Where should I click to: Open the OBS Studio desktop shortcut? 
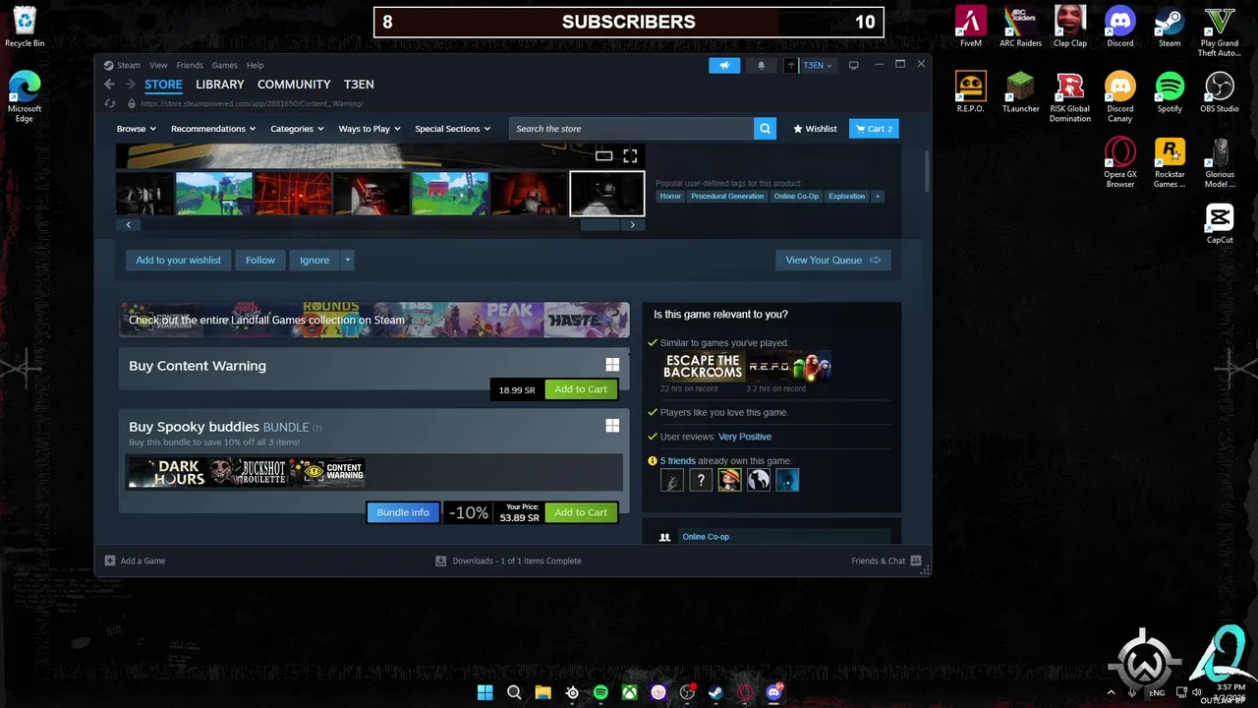point(1220,93)
